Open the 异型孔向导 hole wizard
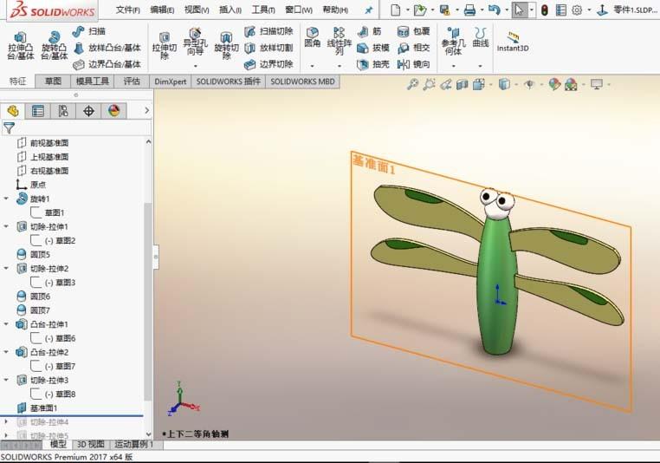This screenshot has height=463, width=660. click(195, 42)
